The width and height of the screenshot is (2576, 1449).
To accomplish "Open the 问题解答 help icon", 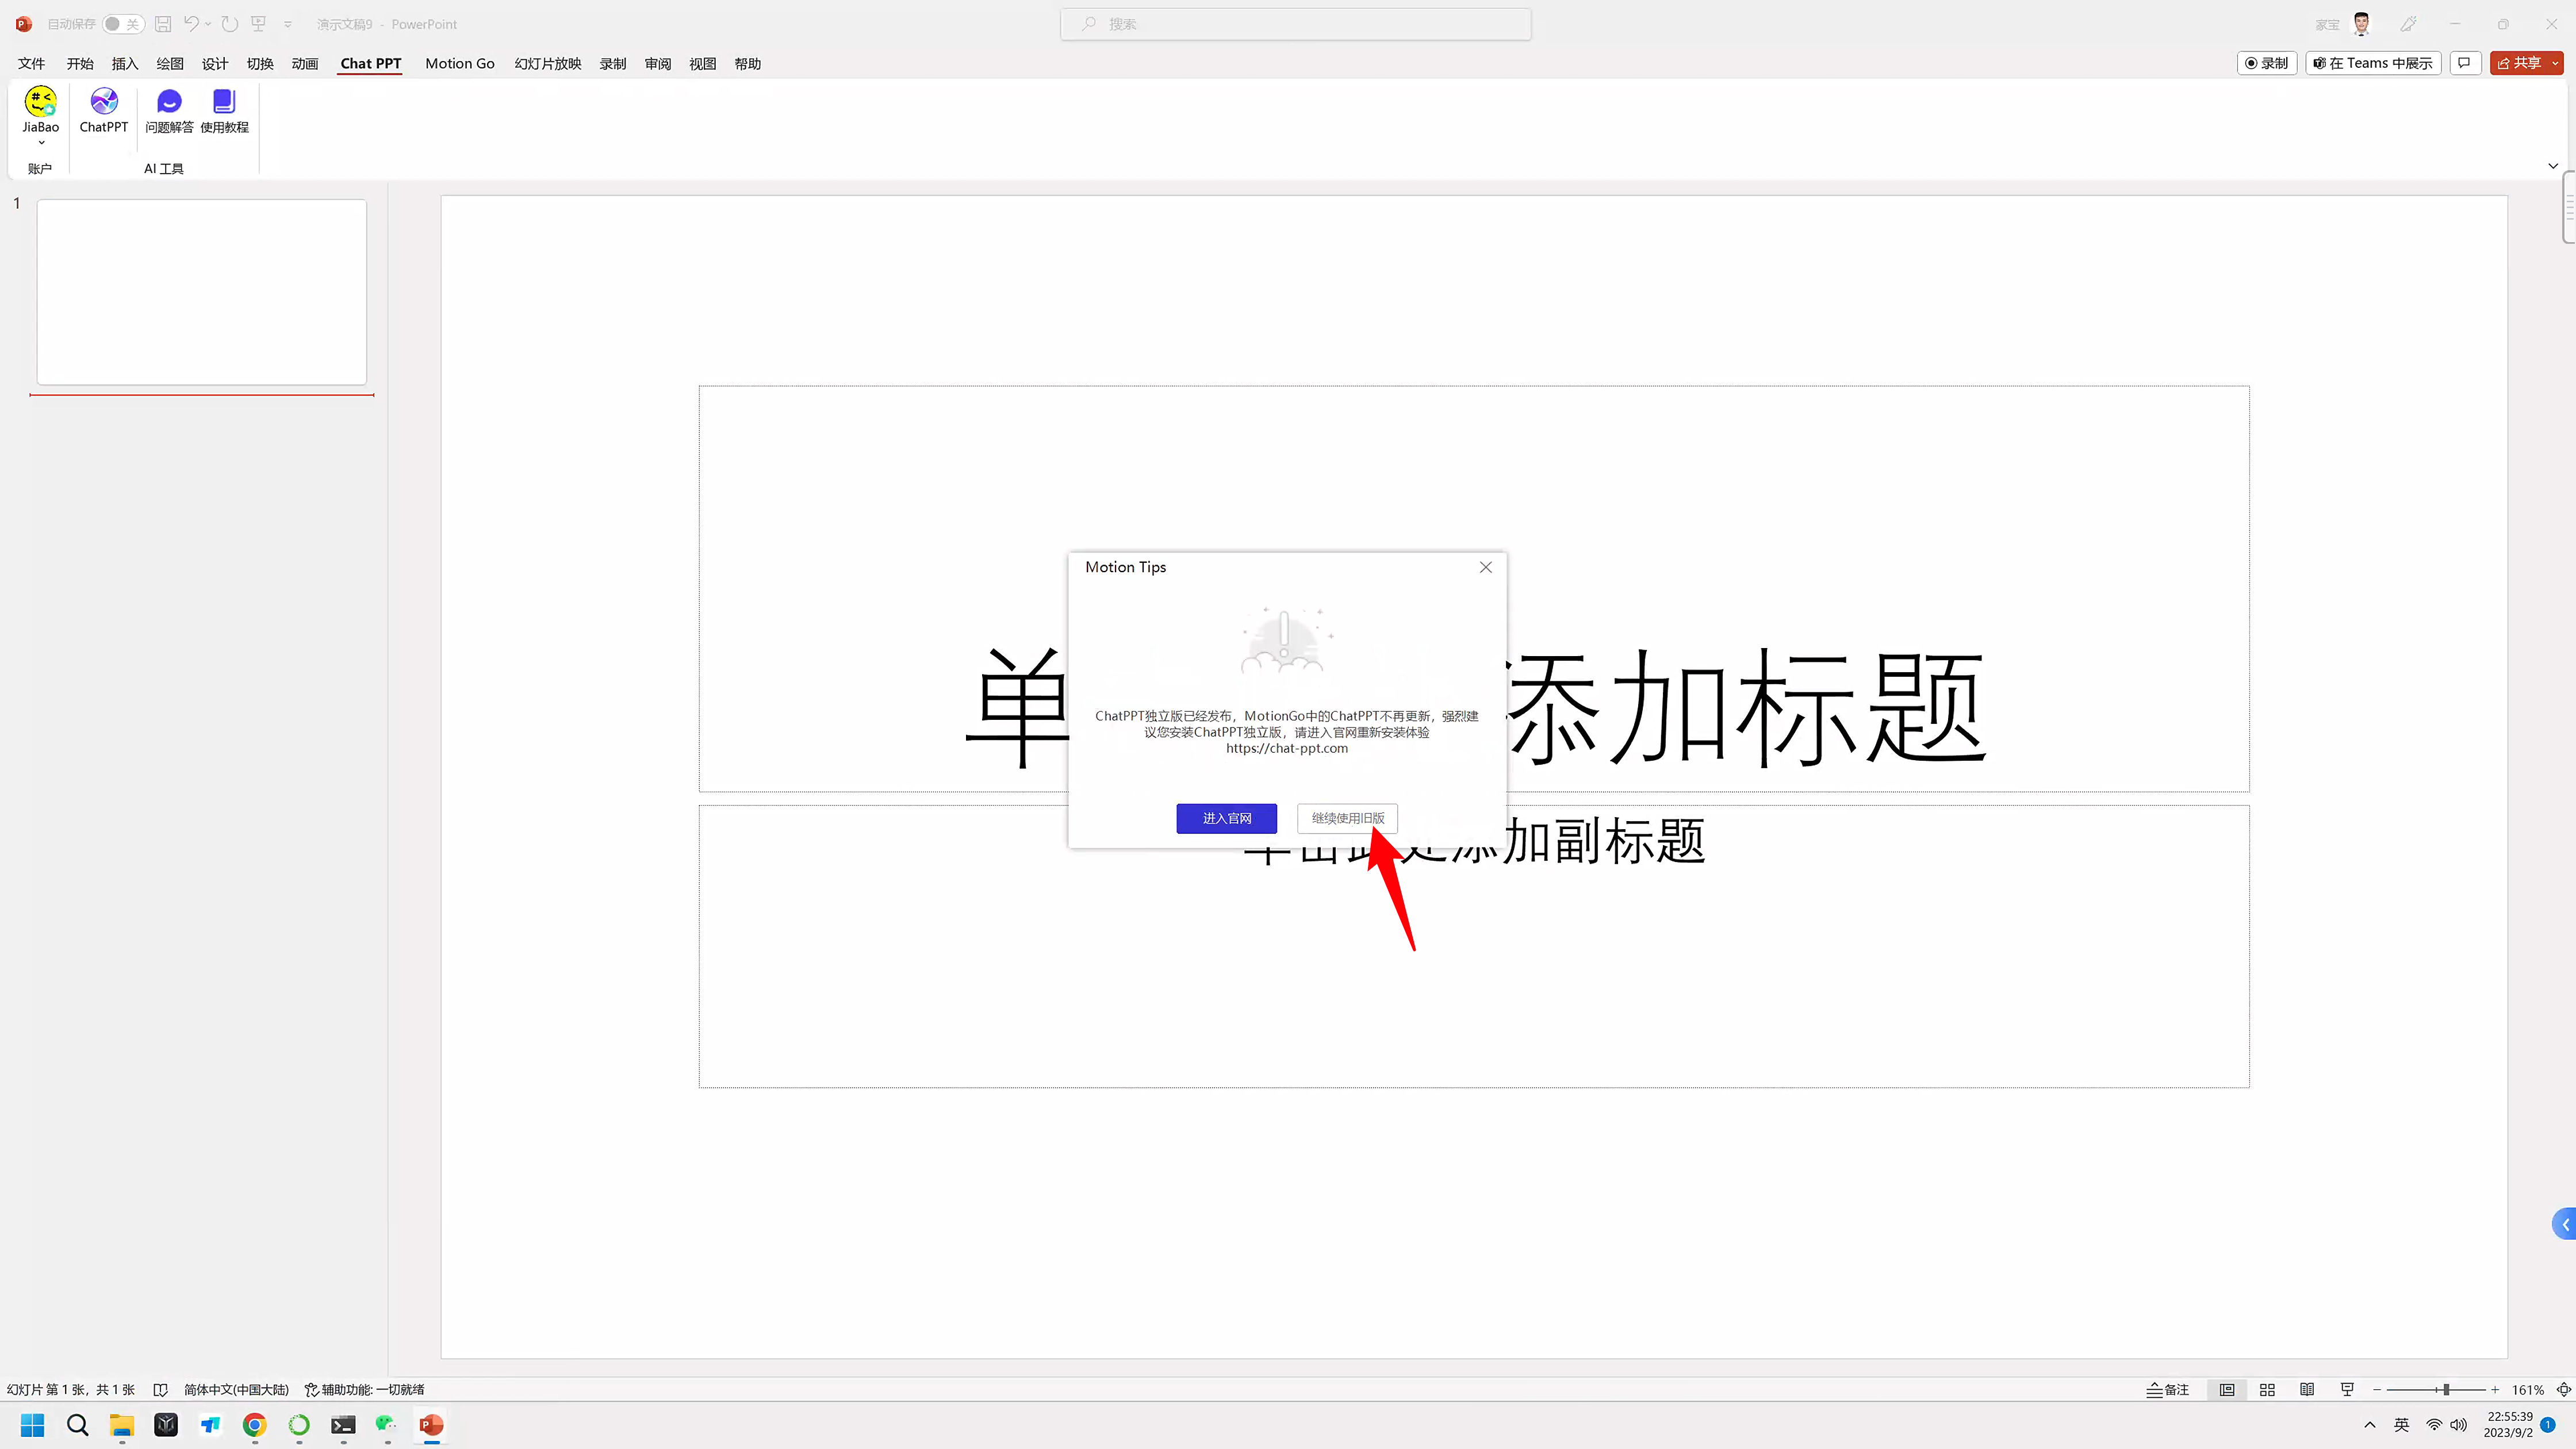I will [x=169, y=111].
